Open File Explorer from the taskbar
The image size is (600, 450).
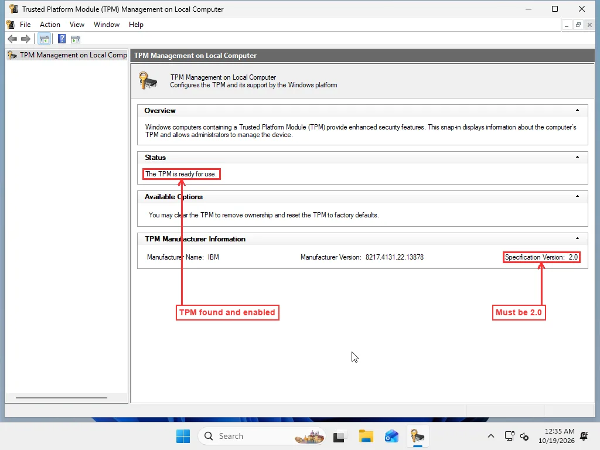tap(366, 436)
